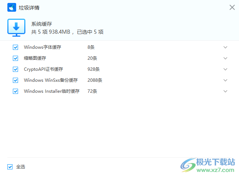This screenshot has width=239, height=176.
Task: Toggle the 全选 select-all checkbox
Action: click(x=10, y=167)
